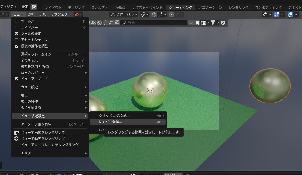Enable the ツールバー checkbox
Screen dimensions: 302x175
click(17, 21)
